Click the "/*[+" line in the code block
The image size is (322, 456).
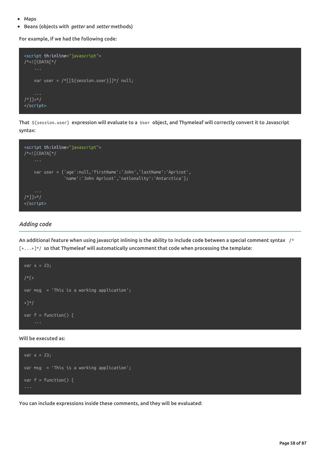click(29, 278)
